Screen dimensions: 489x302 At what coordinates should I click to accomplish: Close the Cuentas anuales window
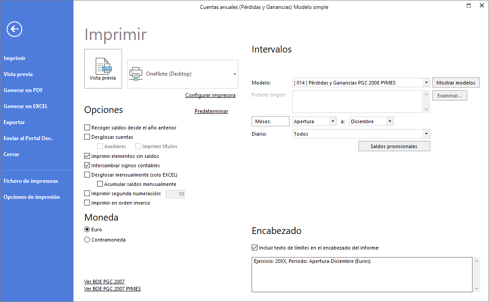(482, 6)
